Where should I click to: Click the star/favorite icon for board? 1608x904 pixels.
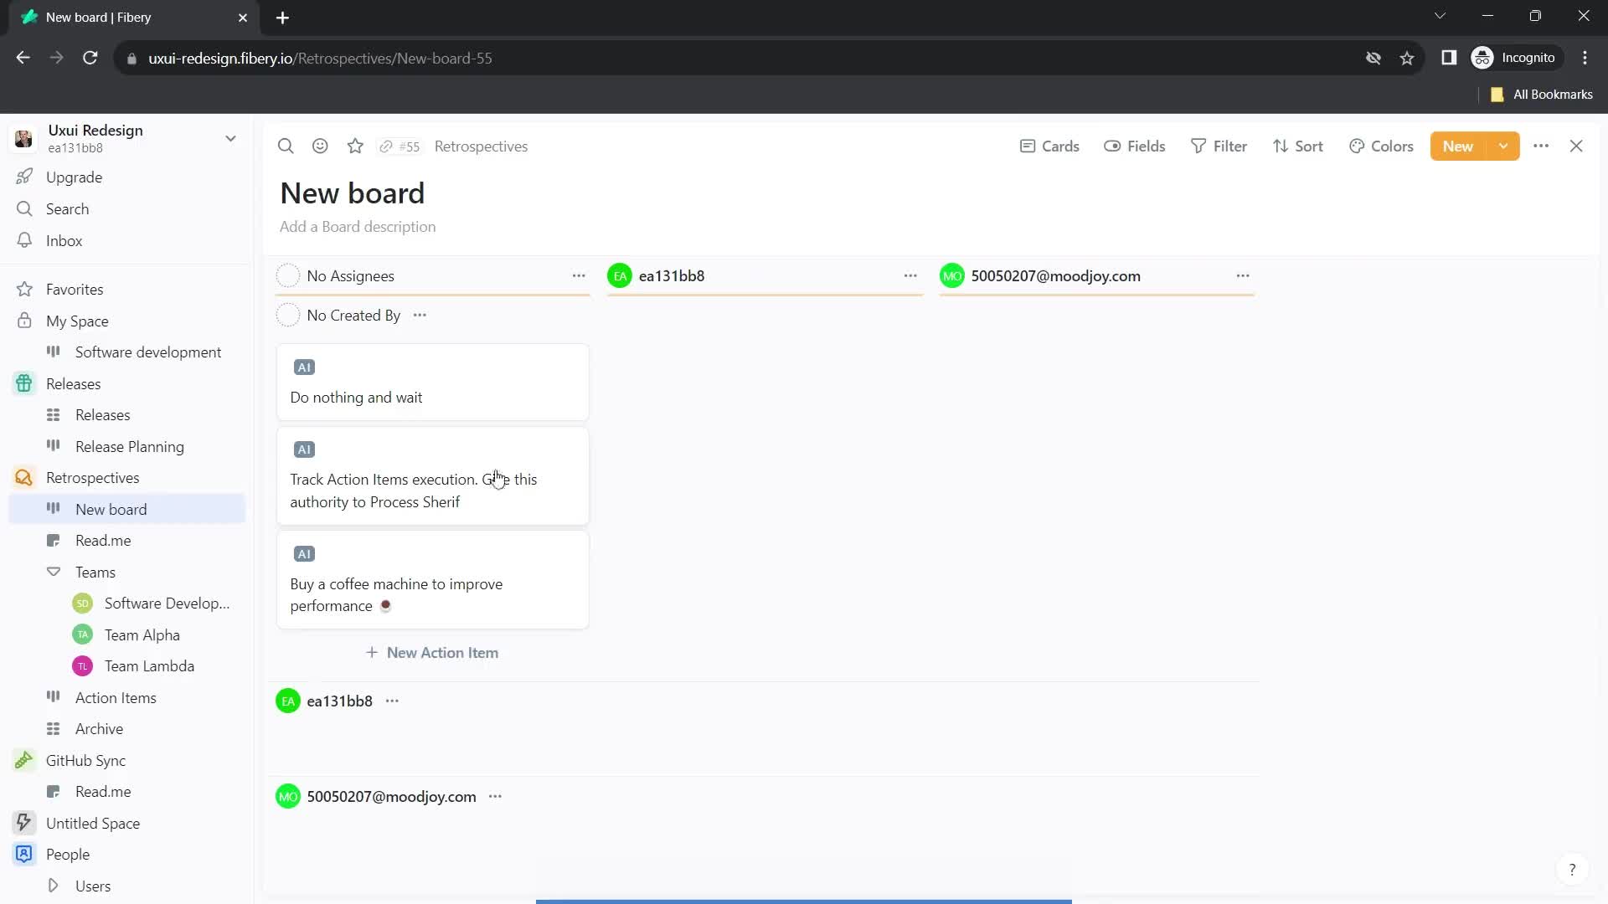click(x=354, y=145)
